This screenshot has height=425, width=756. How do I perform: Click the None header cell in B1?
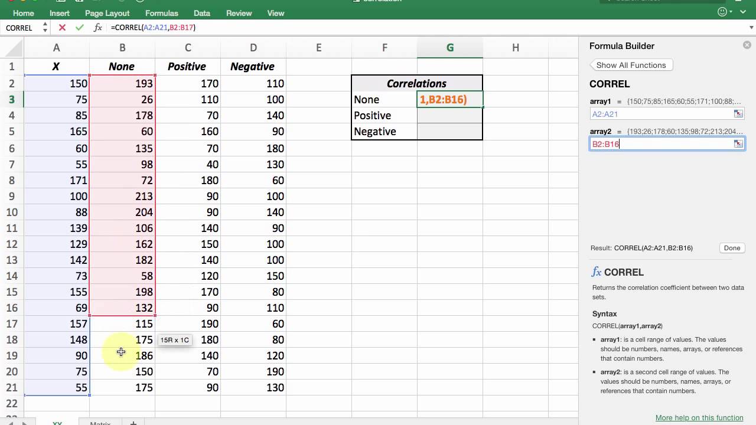(122, 67)
